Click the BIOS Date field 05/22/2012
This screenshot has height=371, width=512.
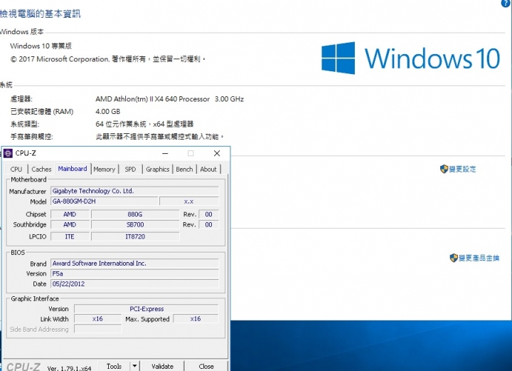(134, 284)
